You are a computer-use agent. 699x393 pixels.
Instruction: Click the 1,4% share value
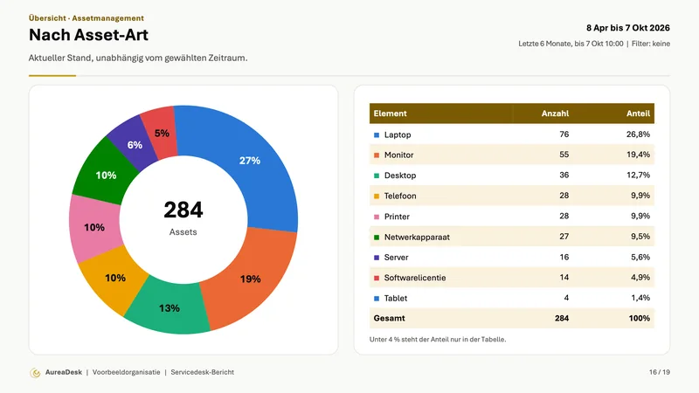point(640,298)
